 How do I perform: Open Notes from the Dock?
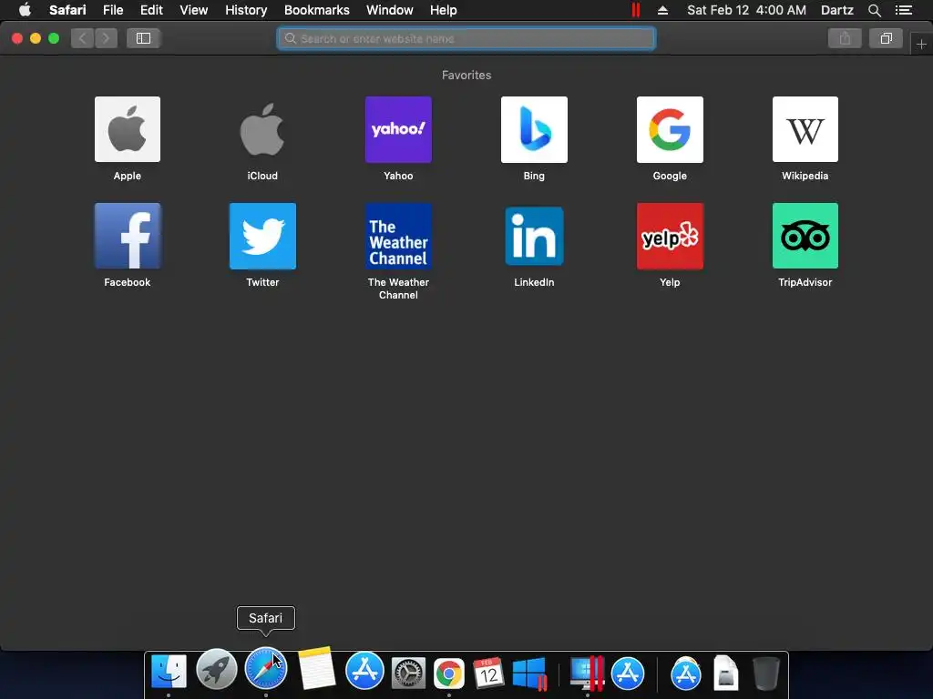tap(316, 668)
